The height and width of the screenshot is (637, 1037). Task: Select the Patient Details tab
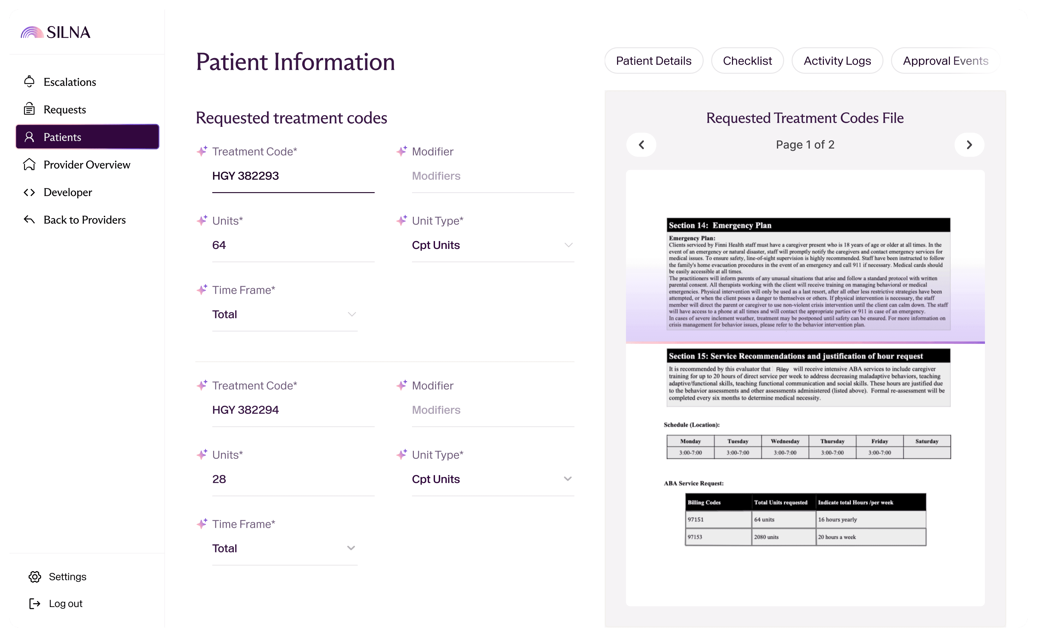click(653, 61)
